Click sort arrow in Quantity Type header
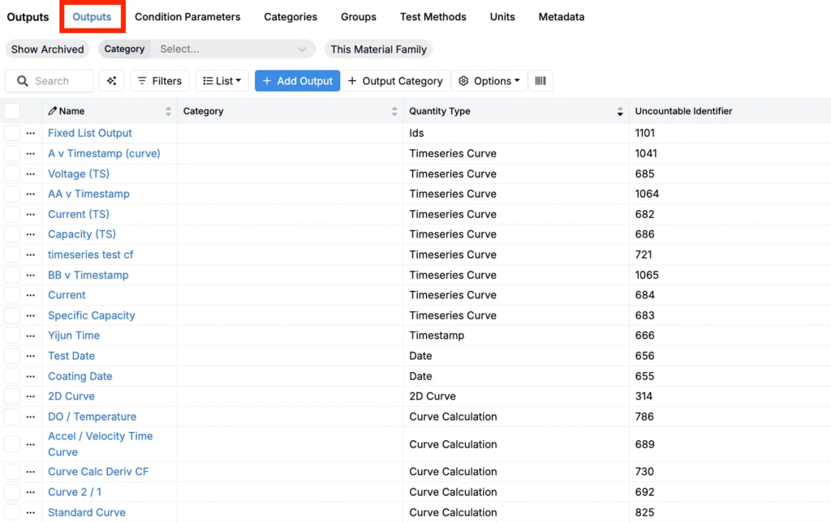 tap(620, 112)
